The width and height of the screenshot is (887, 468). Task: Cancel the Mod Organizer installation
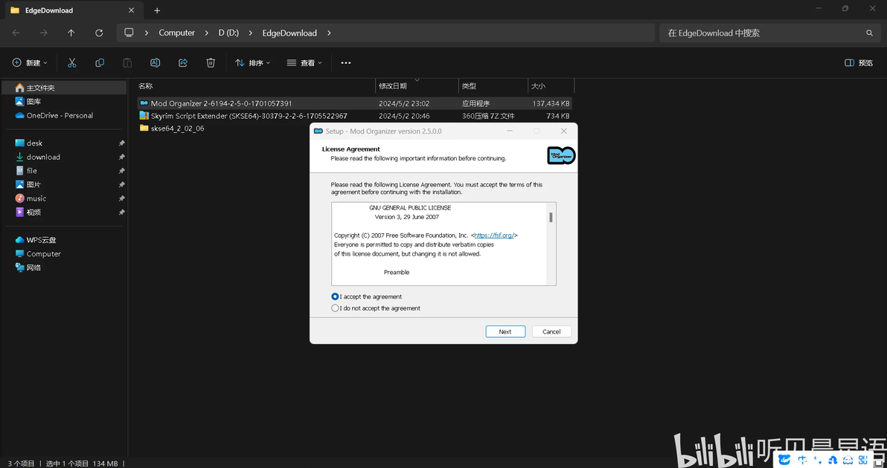pos(551,331)
